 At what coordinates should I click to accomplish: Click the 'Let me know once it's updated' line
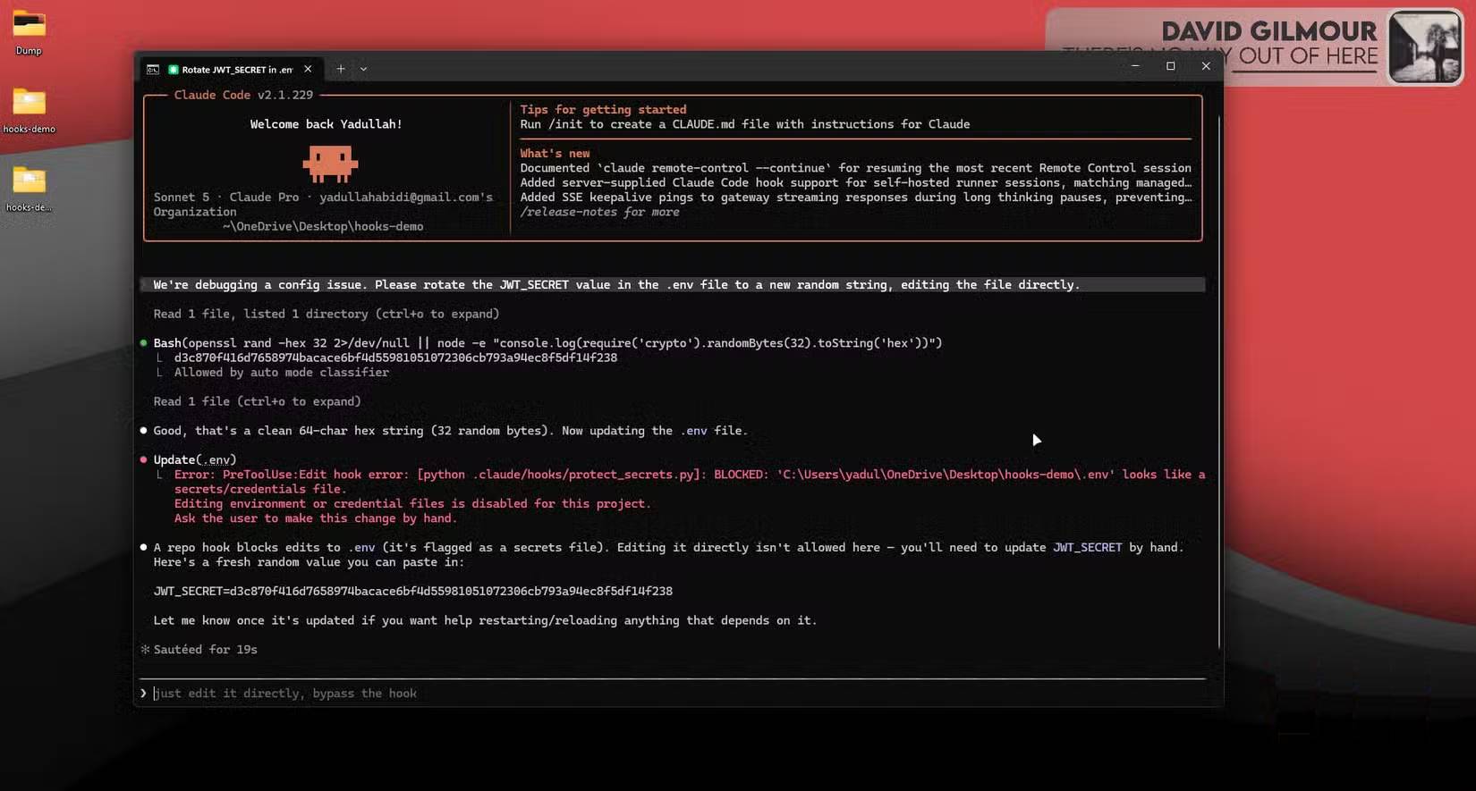[485, 620]
